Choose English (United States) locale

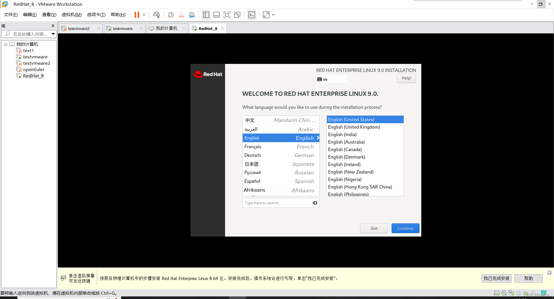365,119
